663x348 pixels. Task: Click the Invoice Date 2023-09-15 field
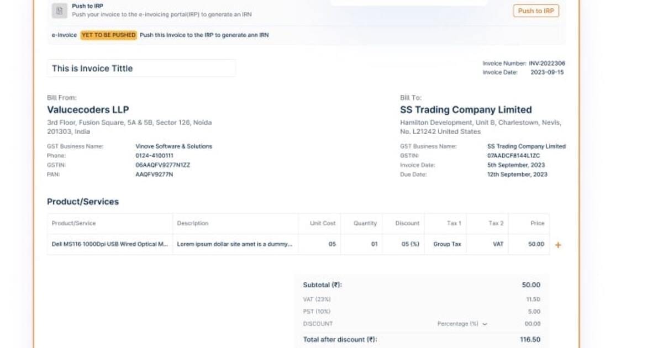(547, 72)
